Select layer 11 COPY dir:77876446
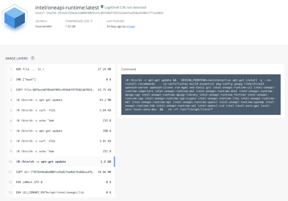Image resolution: width=288 pixels, height=201 pixels. click(x=60, y=172)
